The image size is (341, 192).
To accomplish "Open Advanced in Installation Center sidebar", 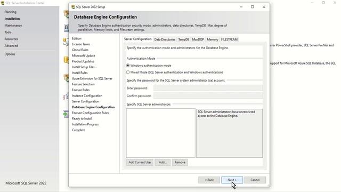I will point(11,46).
